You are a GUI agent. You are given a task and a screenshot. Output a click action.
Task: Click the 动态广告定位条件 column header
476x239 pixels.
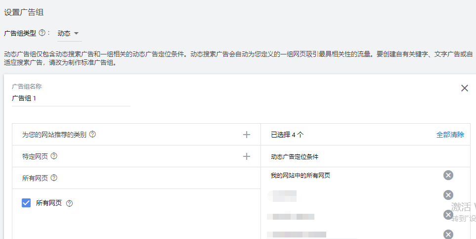(x=295, y=156)
